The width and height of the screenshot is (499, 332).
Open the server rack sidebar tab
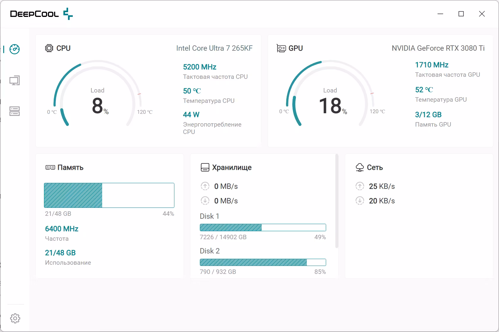(x=15, y=111)
